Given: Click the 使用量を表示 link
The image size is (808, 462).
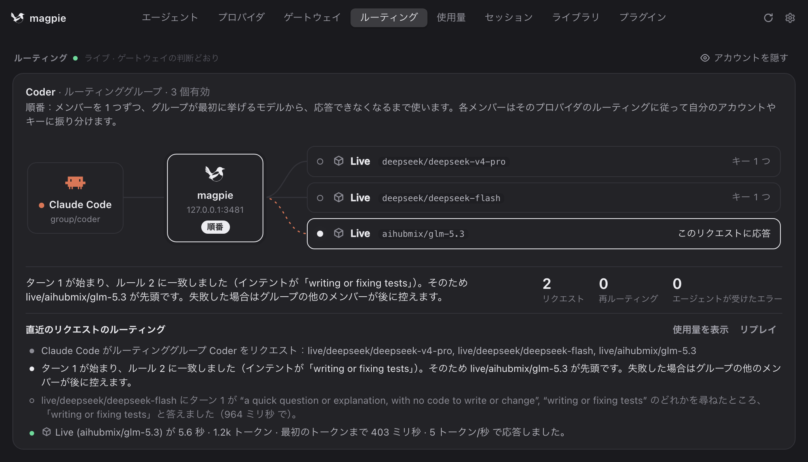Looking at the screenshot, I should (700, 330).
